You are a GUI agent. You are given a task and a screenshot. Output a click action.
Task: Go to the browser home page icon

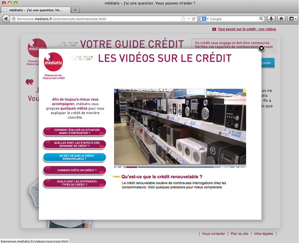281,19
